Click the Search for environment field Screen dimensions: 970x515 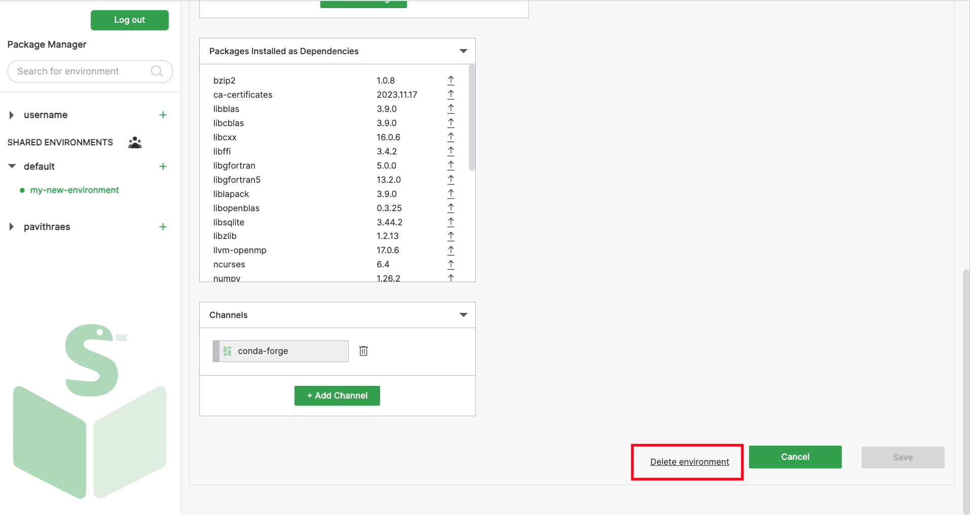[81, 71]
